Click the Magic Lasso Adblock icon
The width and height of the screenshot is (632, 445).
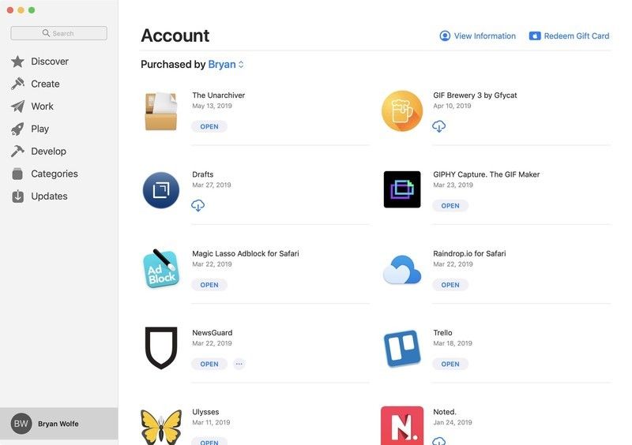[x=161, y=269]
